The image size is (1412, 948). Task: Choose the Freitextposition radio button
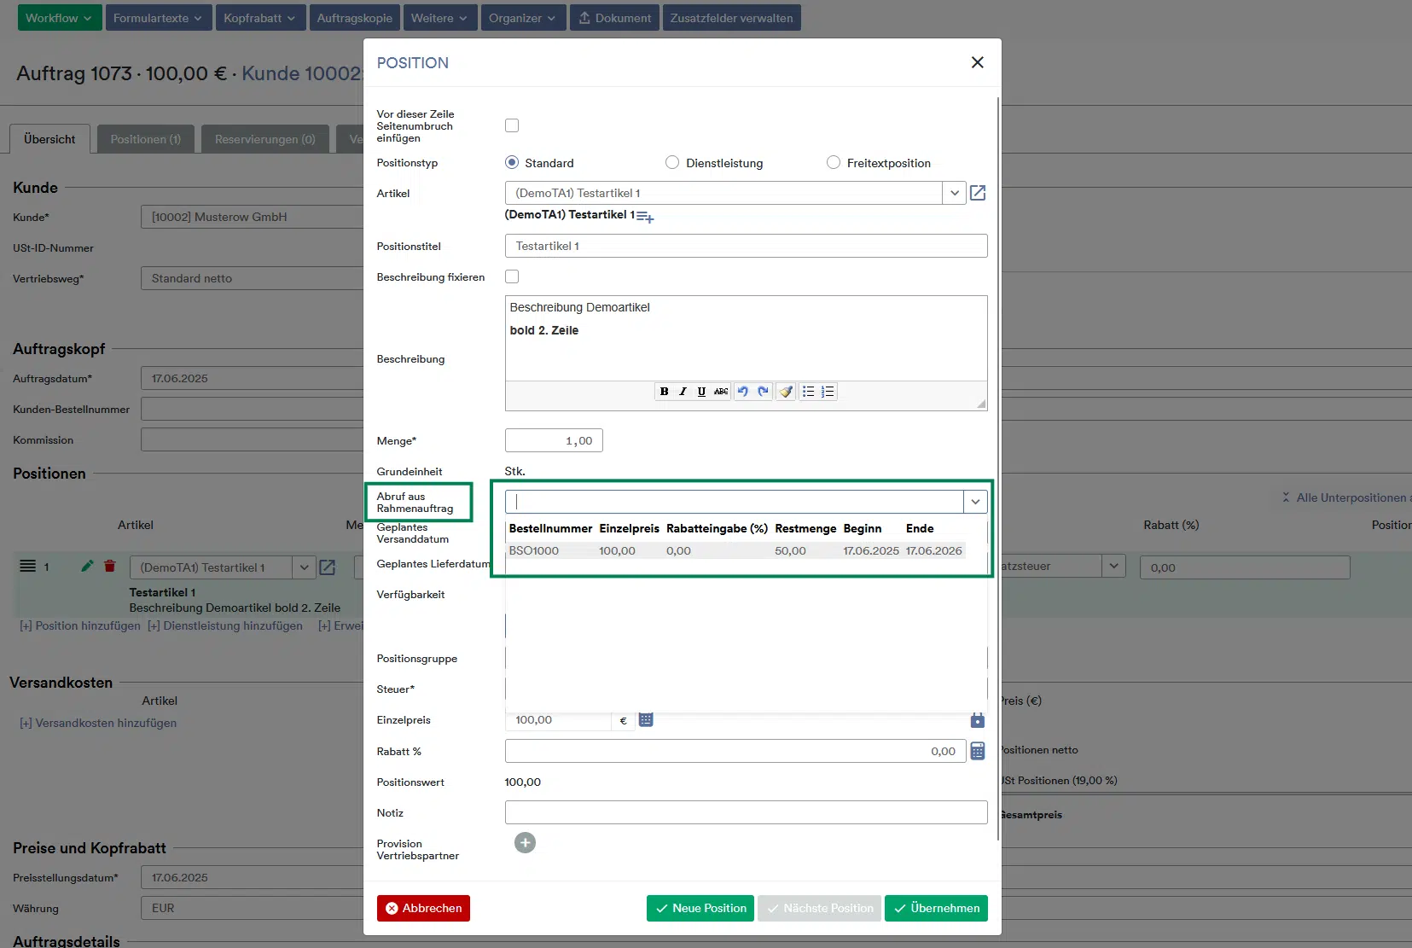tap(834, 163)
